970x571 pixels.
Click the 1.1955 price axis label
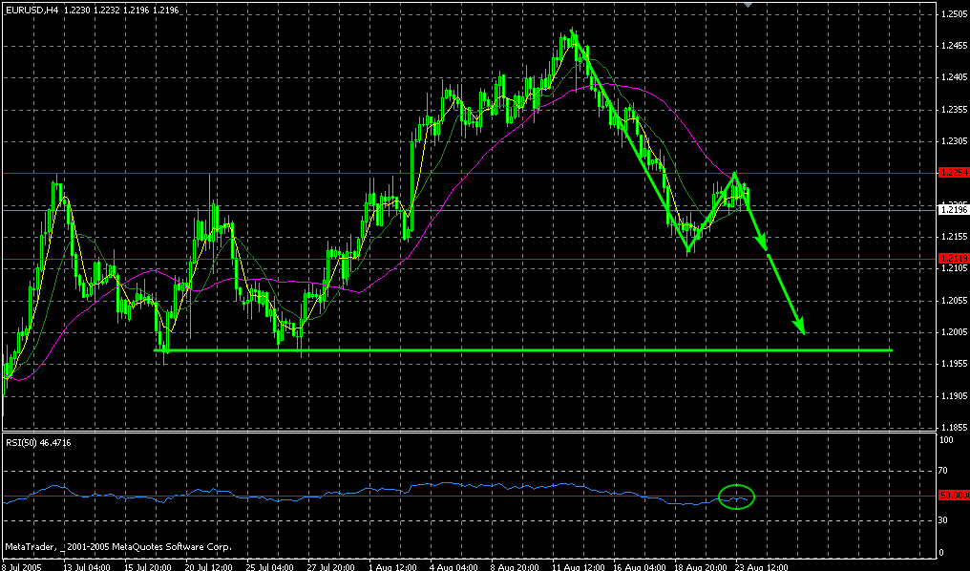[954, 365]
